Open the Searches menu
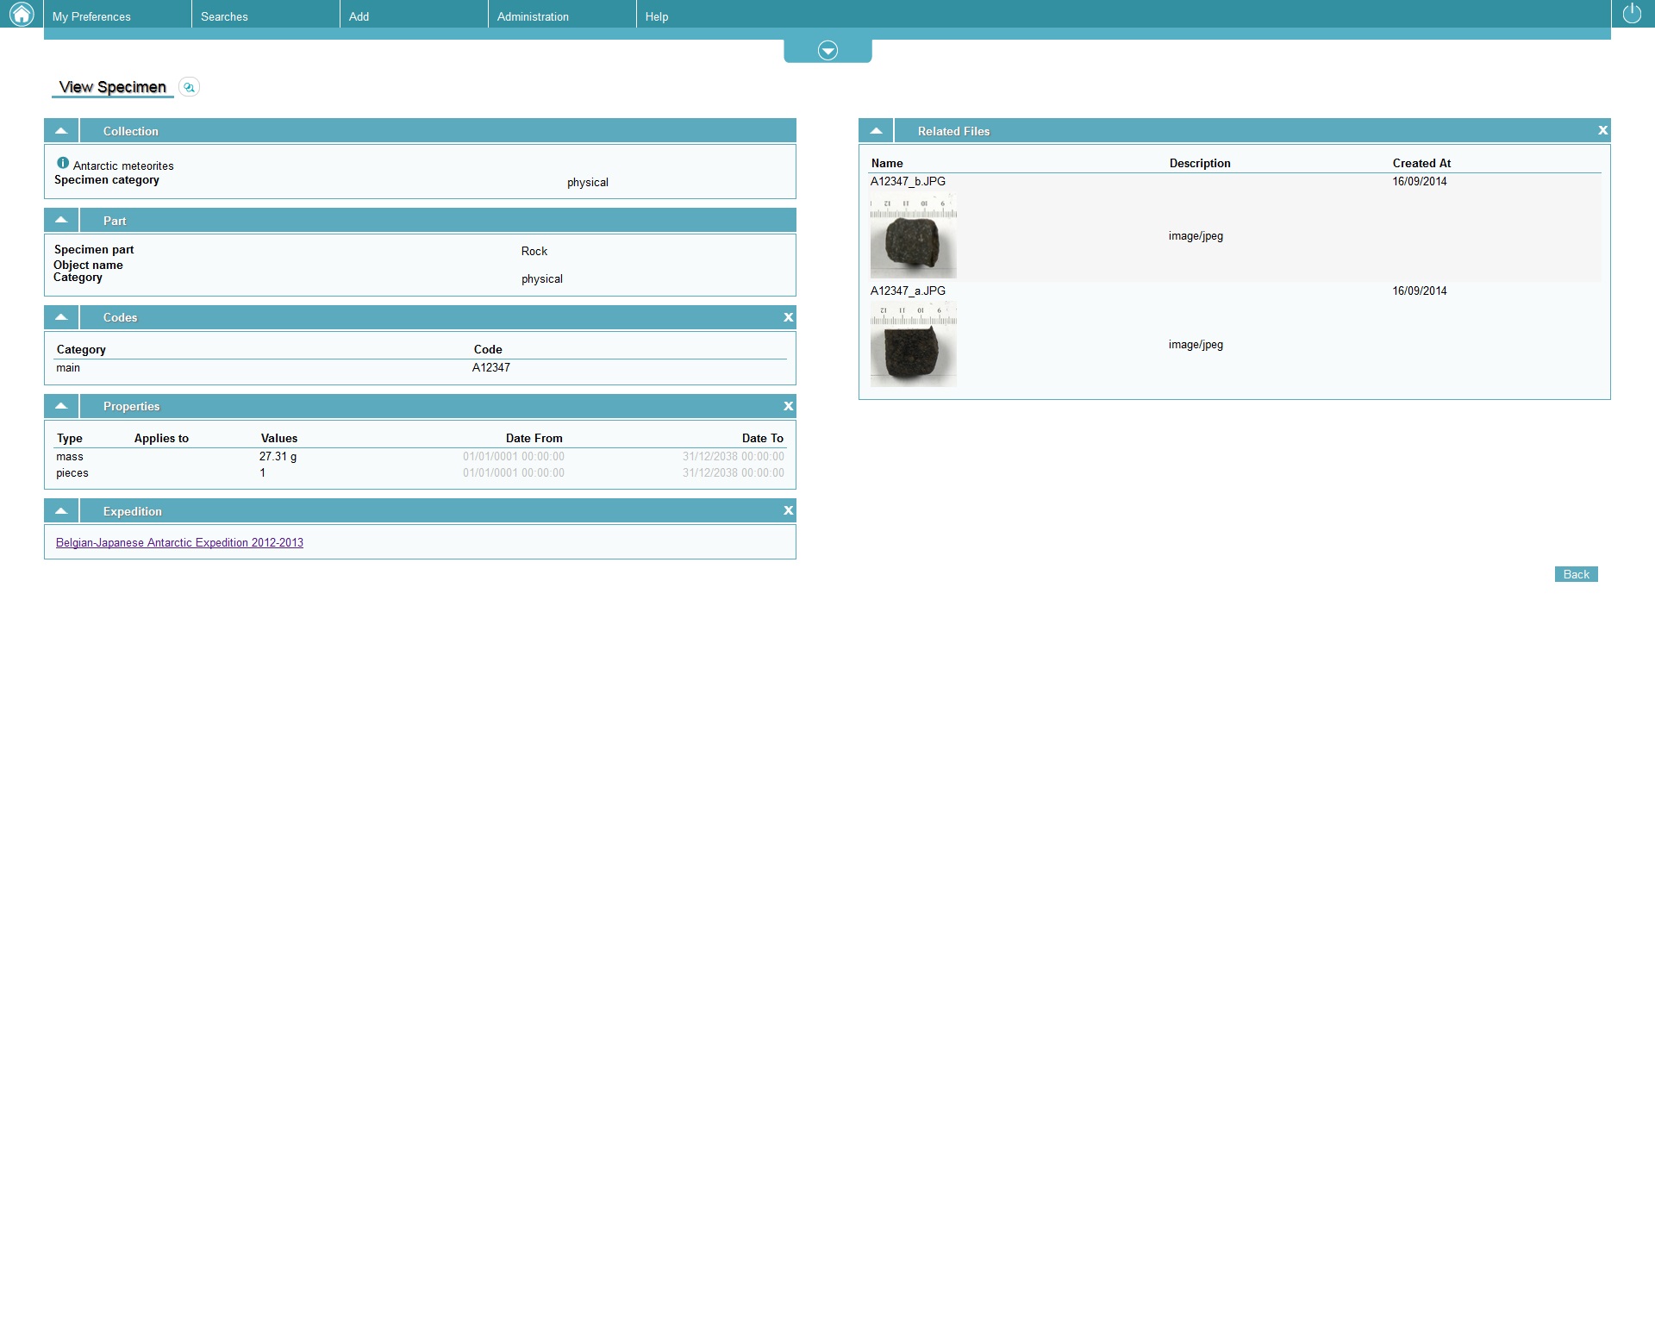 click(x=224, y=16)
